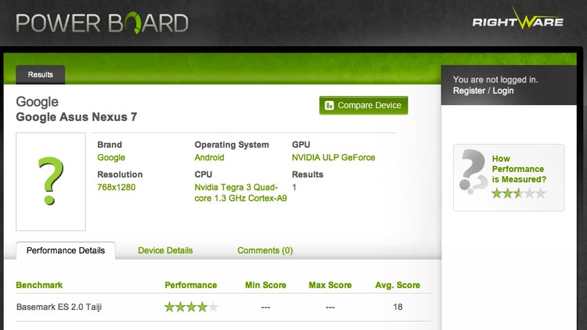Viewport: 587px width, 330px height.
Task: Select the Basemark ES 2.0 Taiji row
Action: tap(224, 307)
